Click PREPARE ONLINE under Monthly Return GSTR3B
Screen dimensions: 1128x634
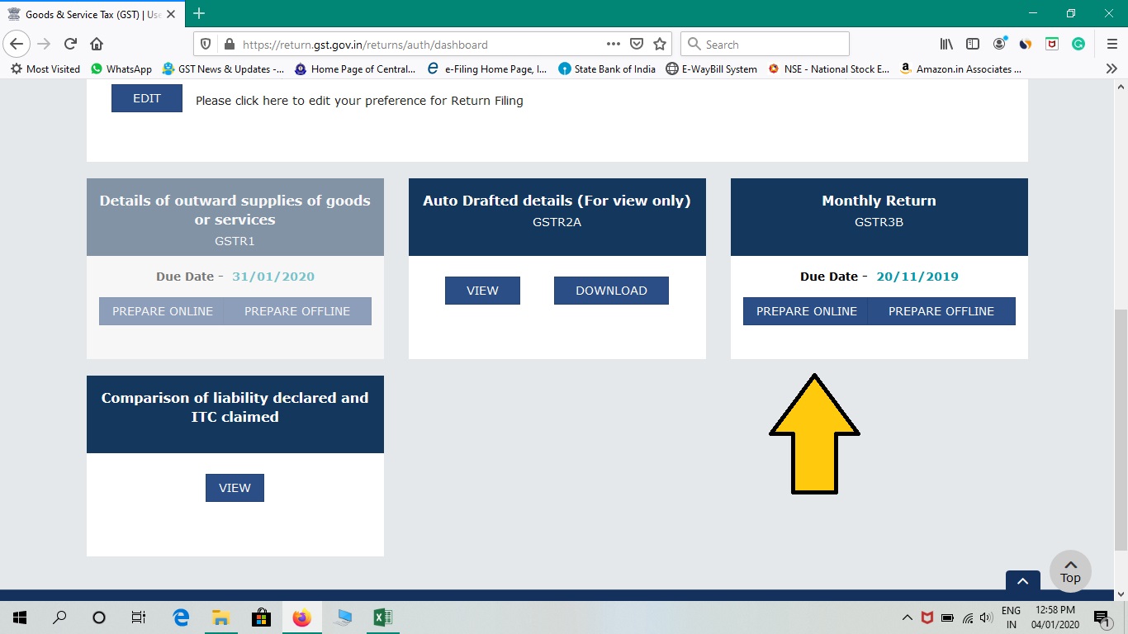click(x=805, y=311)
